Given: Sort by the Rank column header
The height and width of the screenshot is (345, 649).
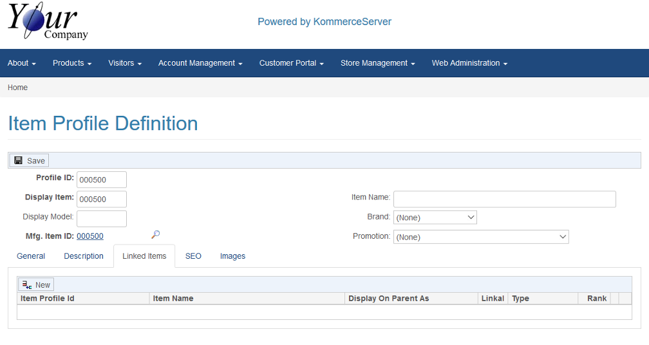Looking at the screenshot, I should click(x=597, y=299).
